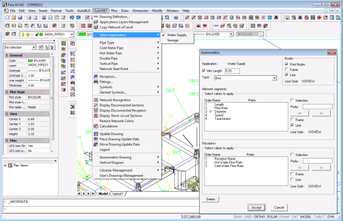The width and height of the screenshot is (343, 221).
Task: Expand the Pipe Type submenu
Action: tap(127, 42)
